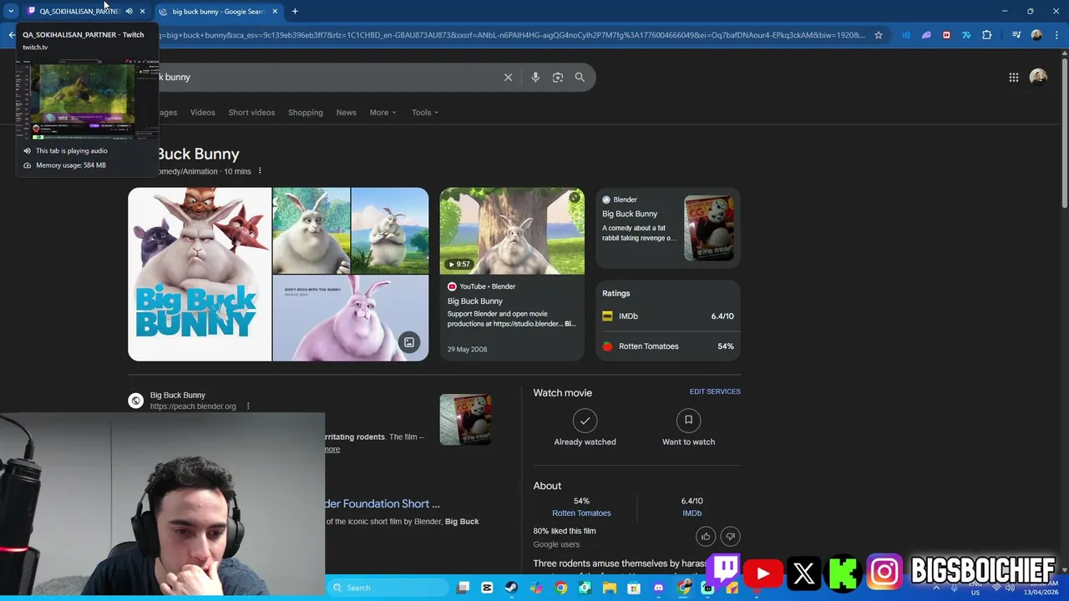
Task: Open the YouTube Blender Big Buck Bunny result
Action: click(x=512, y=317)
